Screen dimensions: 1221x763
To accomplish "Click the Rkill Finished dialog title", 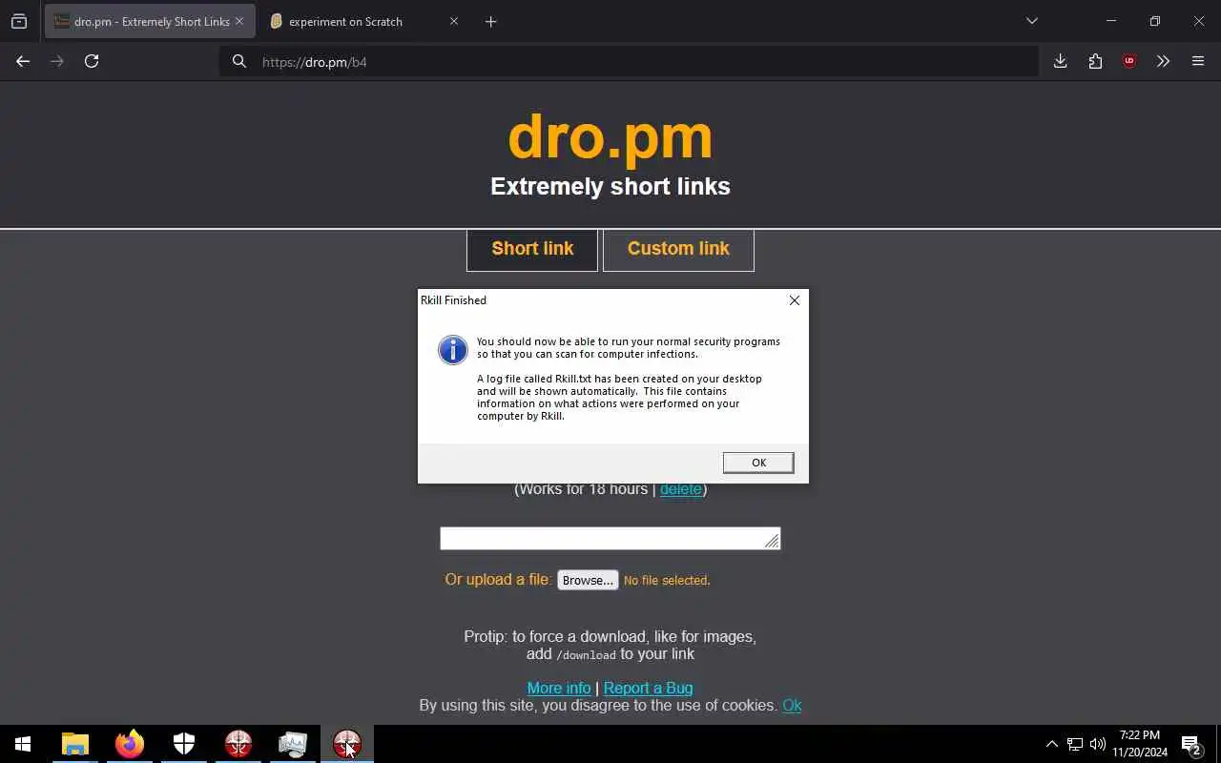I will (x=453, y=300).
